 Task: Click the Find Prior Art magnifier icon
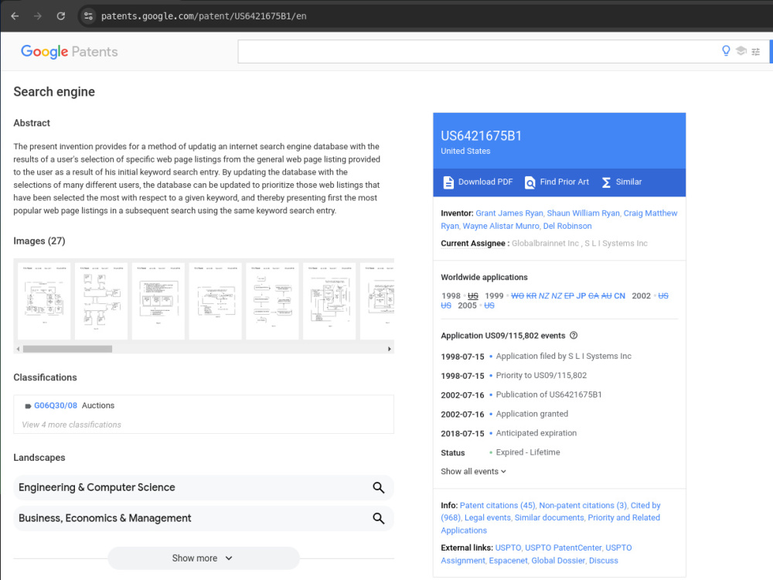[x=530, y=183]
